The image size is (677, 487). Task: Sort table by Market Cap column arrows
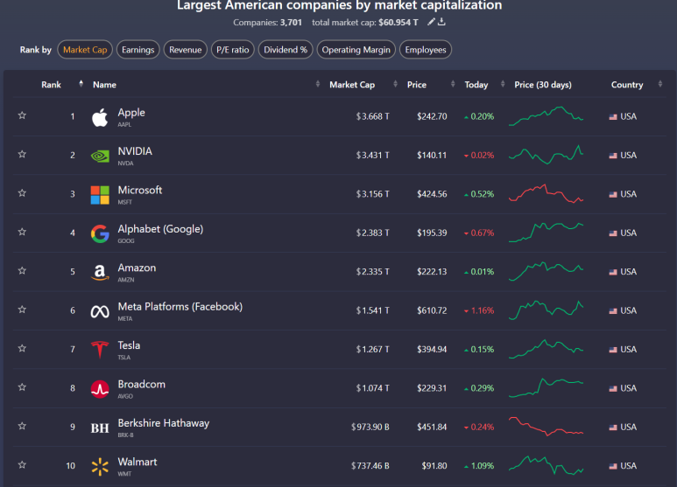pos(396,84)
